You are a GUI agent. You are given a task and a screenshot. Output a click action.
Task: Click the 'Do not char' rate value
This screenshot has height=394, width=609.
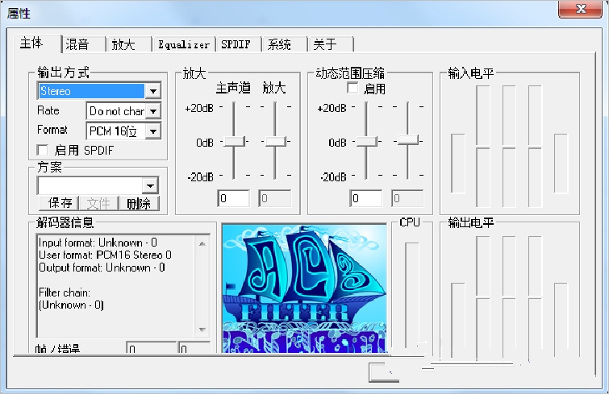[116, 111]
